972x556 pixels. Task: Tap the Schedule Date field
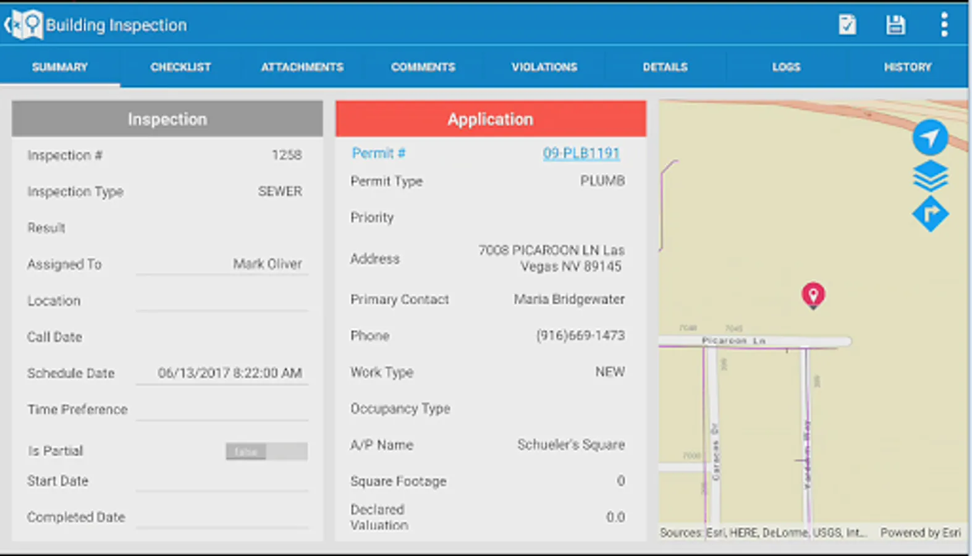(x=222, y=373)
